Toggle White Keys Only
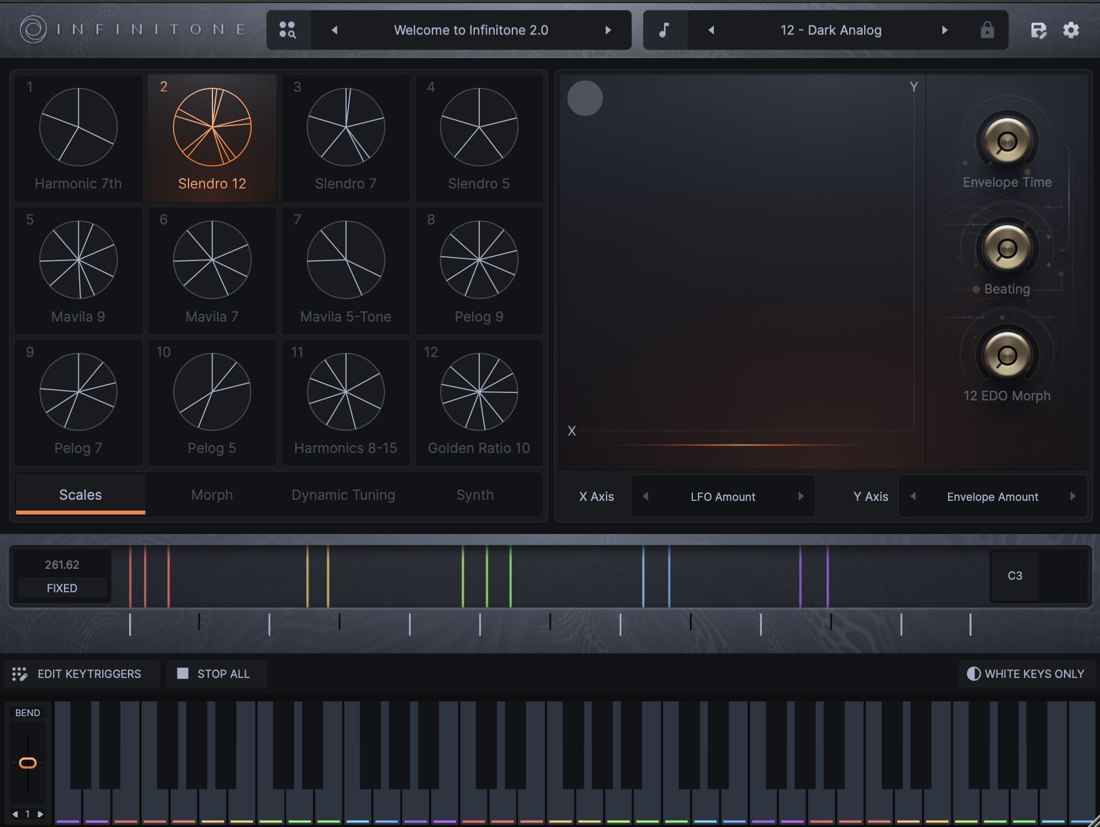1100x827 pixels. point(1025,674)
